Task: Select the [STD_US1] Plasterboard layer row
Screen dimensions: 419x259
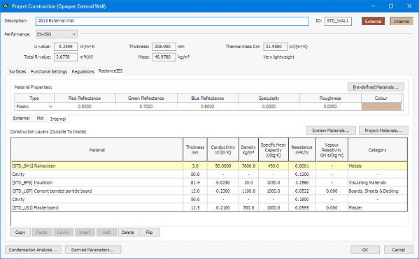Action: 209,207
